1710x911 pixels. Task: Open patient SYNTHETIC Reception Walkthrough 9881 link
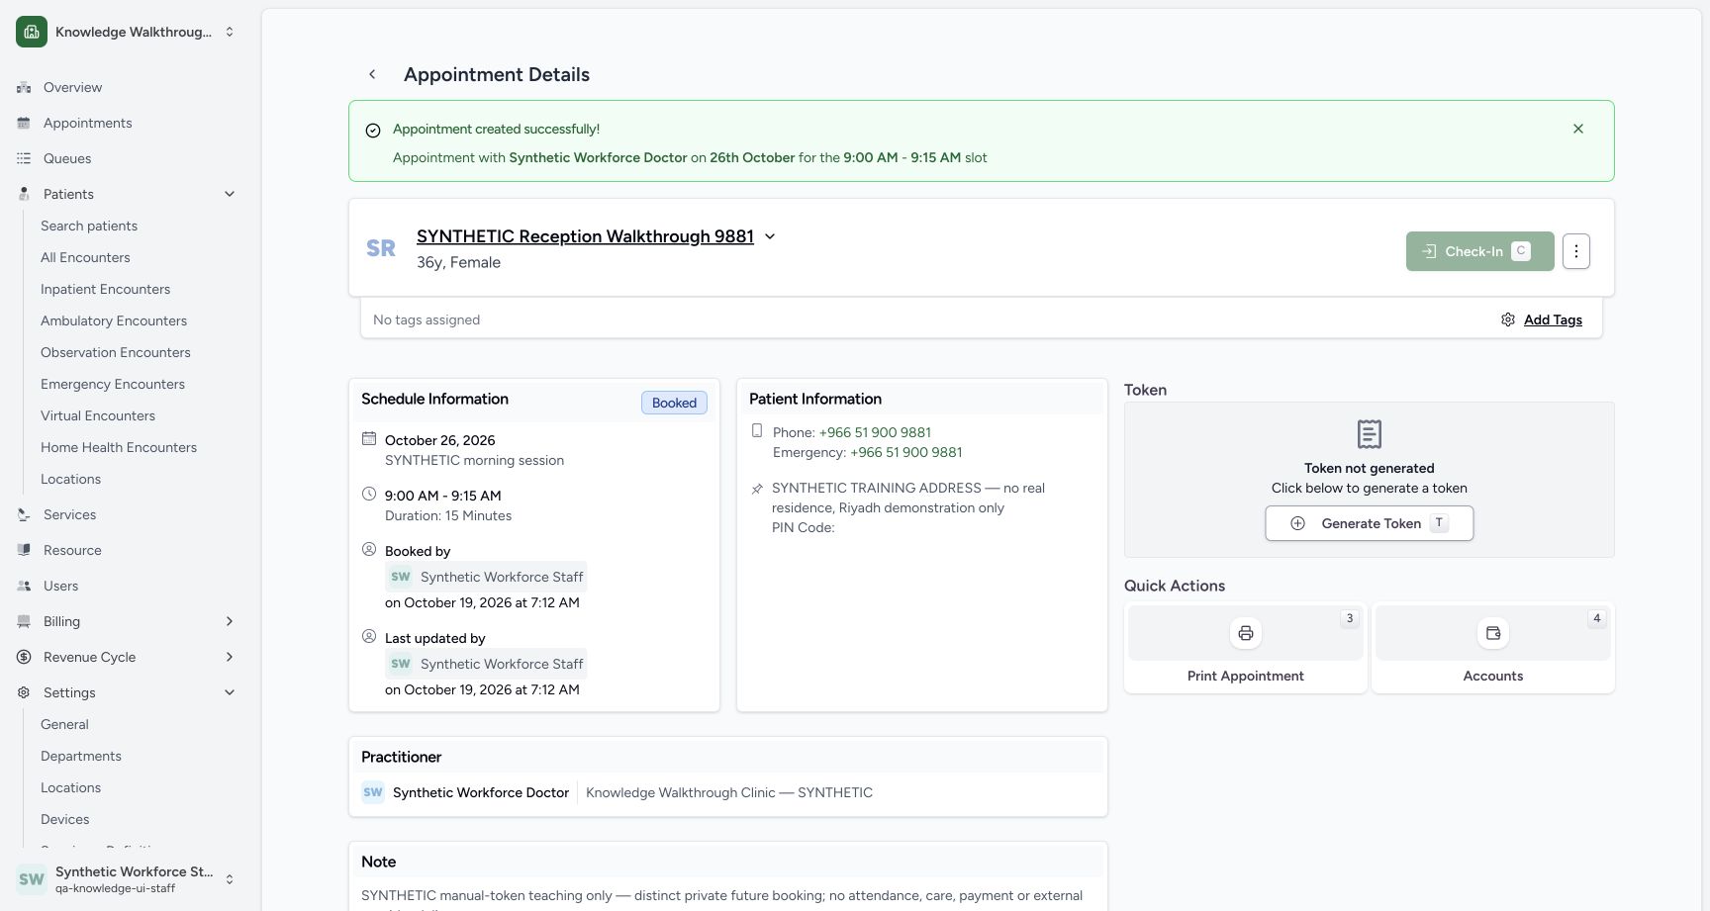click(x=585, y=236)
